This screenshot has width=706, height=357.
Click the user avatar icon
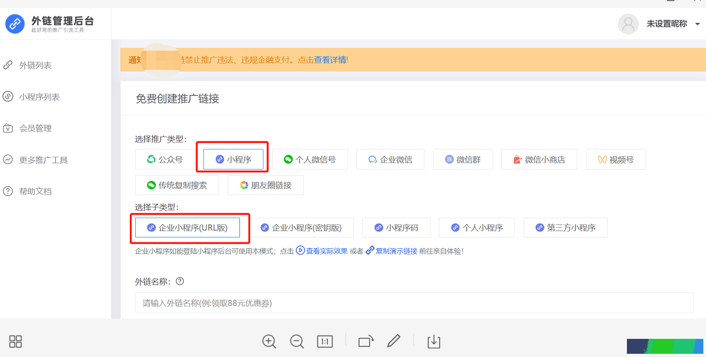coord(628,24)
